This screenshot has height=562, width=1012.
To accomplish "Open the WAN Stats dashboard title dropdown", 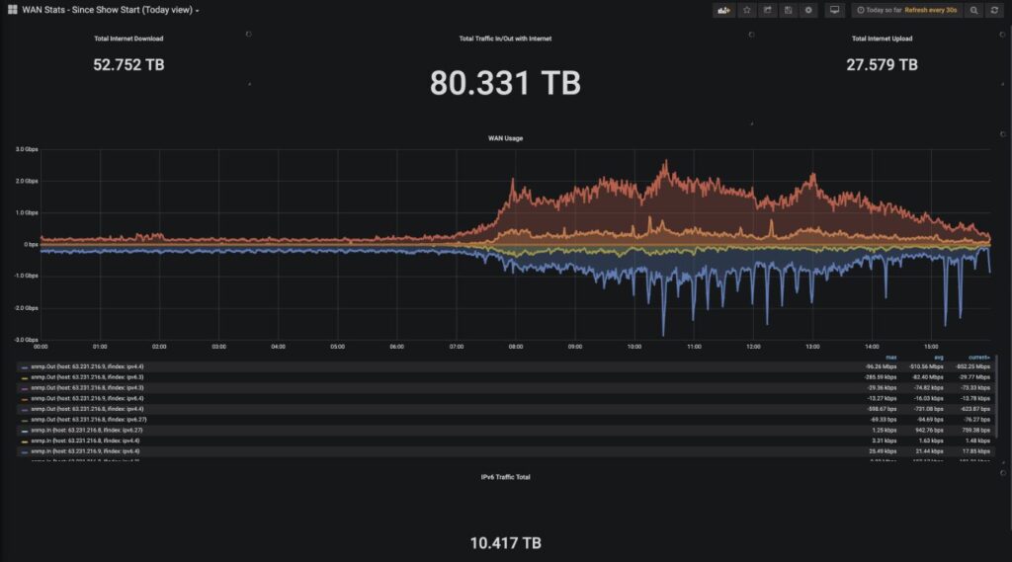I will click(x=111, y=10).
